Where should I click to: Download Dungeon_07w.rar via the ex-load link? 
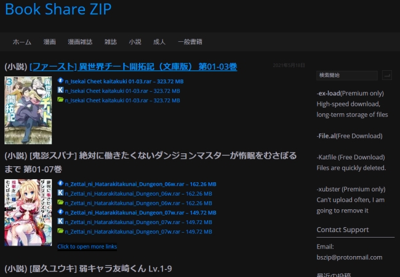(x=140, y=212)
